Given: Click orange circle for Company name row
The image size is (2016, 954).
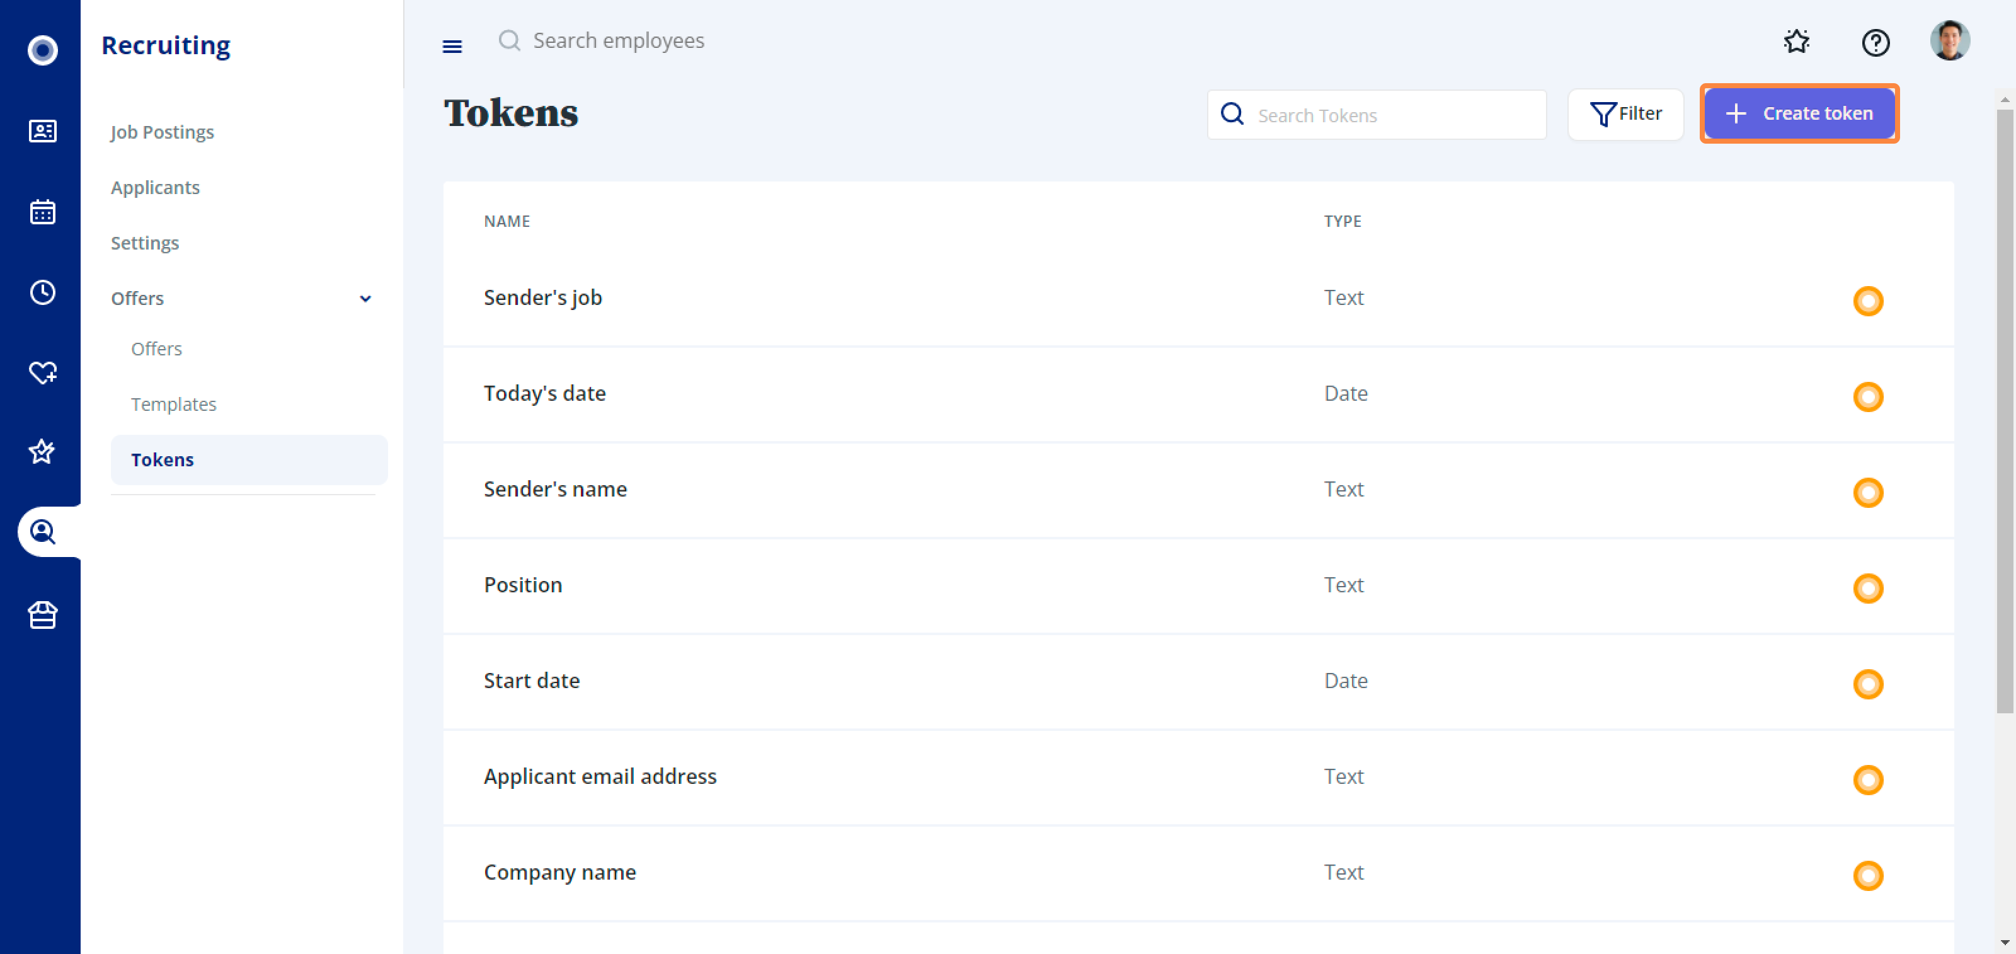Looking at the screenshot, I should point(1867,876).
